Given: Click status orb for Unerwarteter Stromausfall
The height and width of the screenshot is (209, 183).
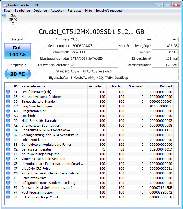Looking at the screenshot, I should pos(8,126).
